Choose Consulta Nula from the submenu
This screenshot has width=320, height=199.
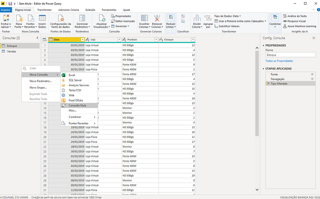(x=79, y=105)
